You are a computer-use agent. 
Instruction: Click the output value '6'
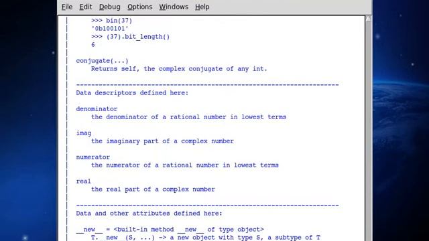(93, 45)
